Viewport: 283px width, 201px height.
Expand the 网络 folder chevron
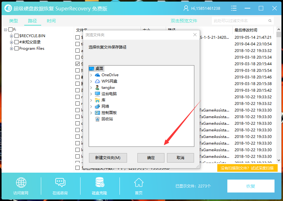(x=91, y=106)
